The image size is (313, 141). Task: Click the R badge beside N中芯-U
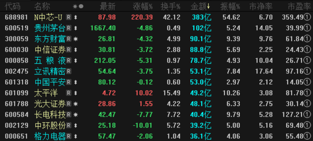pos(69,17)
